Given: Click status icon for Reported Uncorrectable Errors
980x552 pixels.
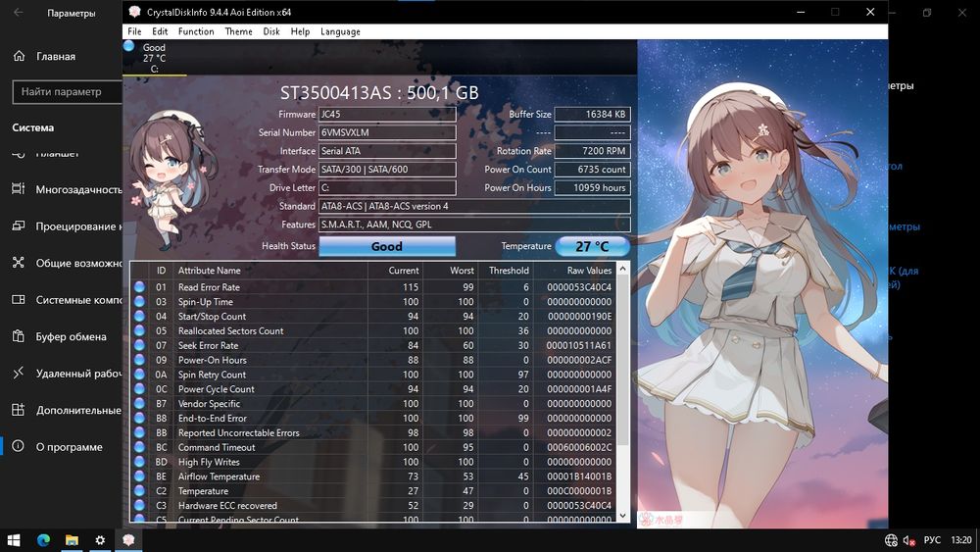Looking at the screenshot, I should pos(139,432).
